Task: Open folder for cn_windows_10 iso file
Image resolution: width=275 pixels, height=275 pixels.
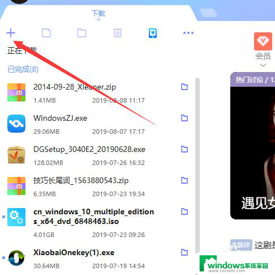Action: pyautogui.click(x=184, y=211)
